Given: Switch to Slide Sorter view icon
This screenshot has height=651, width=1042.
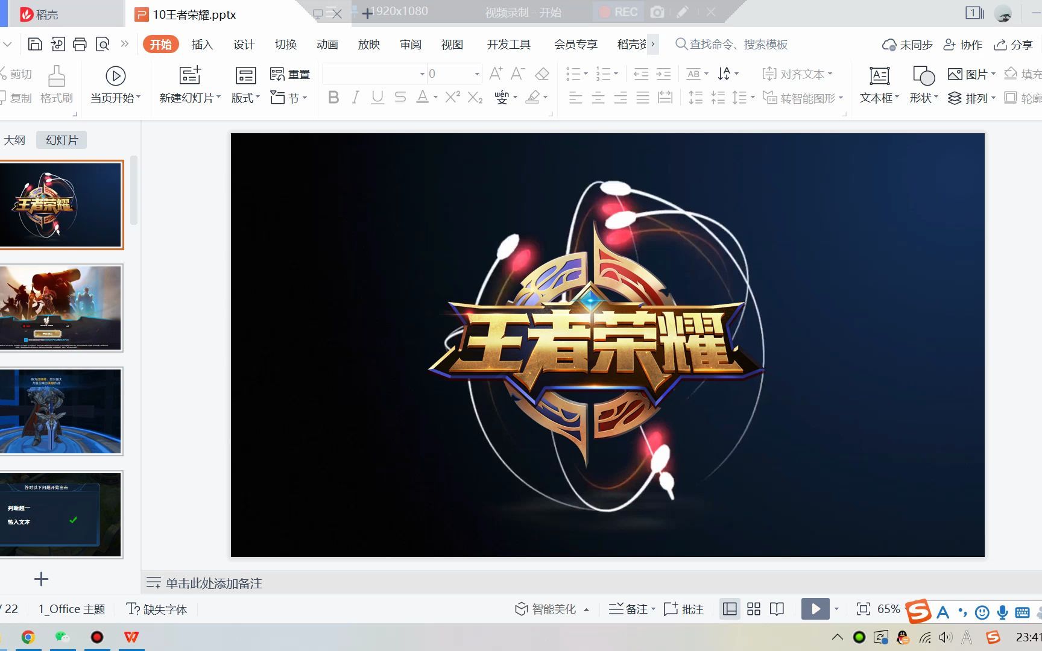Looking at the screenshot, I should [x=754, y=609].
